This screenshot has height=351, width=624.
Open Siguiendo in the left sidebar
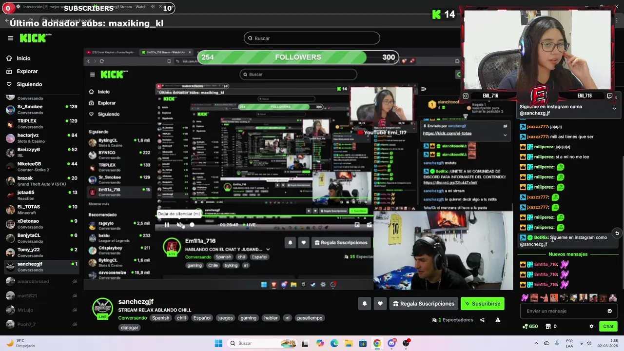coord(29,84)
